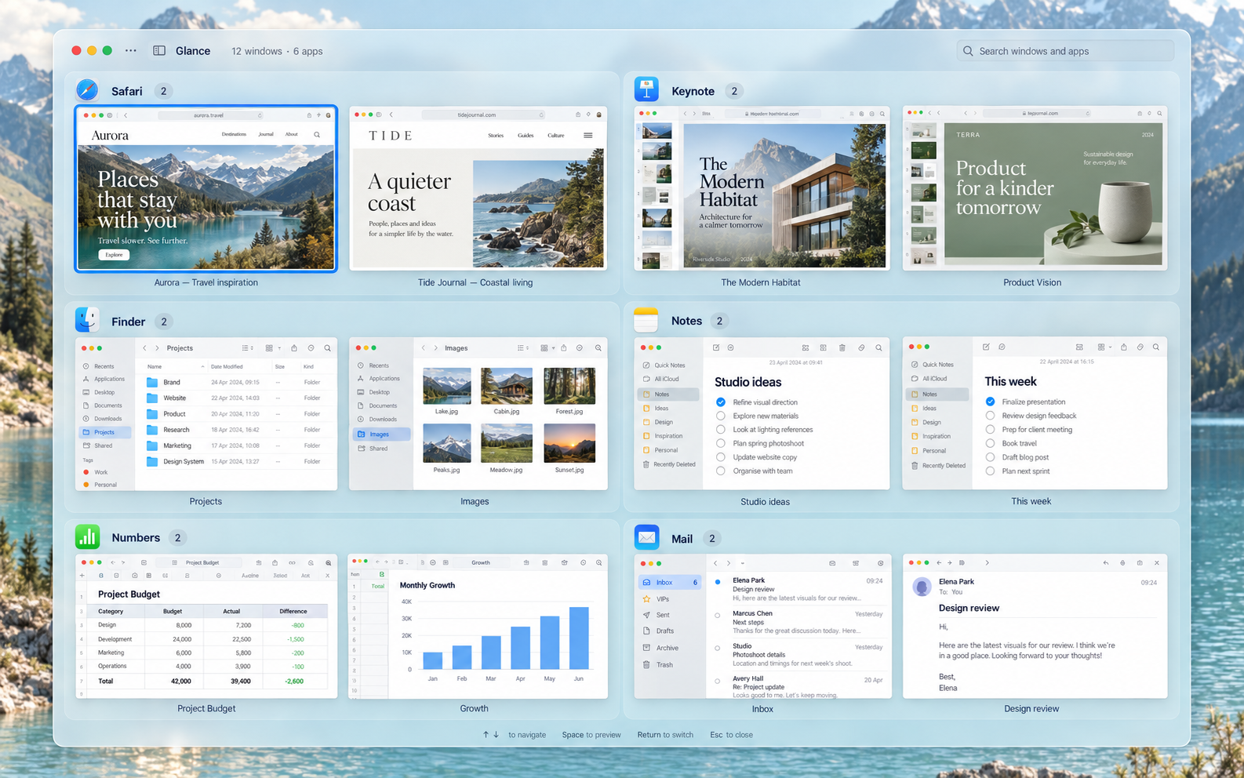Open the three-dot more options menu
The height and width of the screenshot is (778, 1244).
pos(130,50)
